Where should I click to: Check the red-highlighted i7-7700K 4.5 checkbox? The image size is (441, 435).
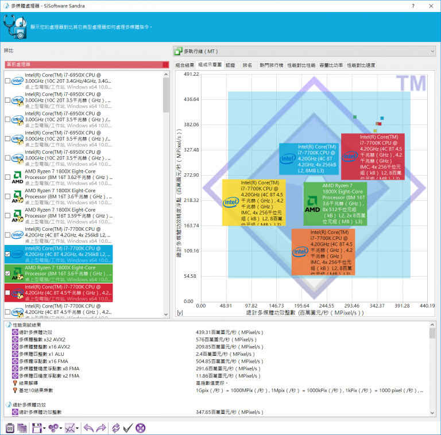click(x=7, y=293)
